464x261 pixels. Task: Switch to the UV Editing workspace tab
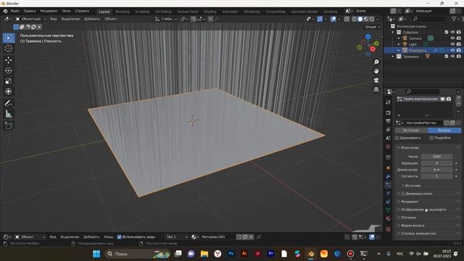pos(163,12)
